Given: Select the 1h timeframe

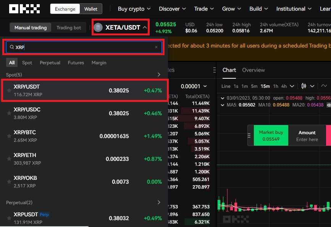Looking at the screenshot, I should 276,86.
